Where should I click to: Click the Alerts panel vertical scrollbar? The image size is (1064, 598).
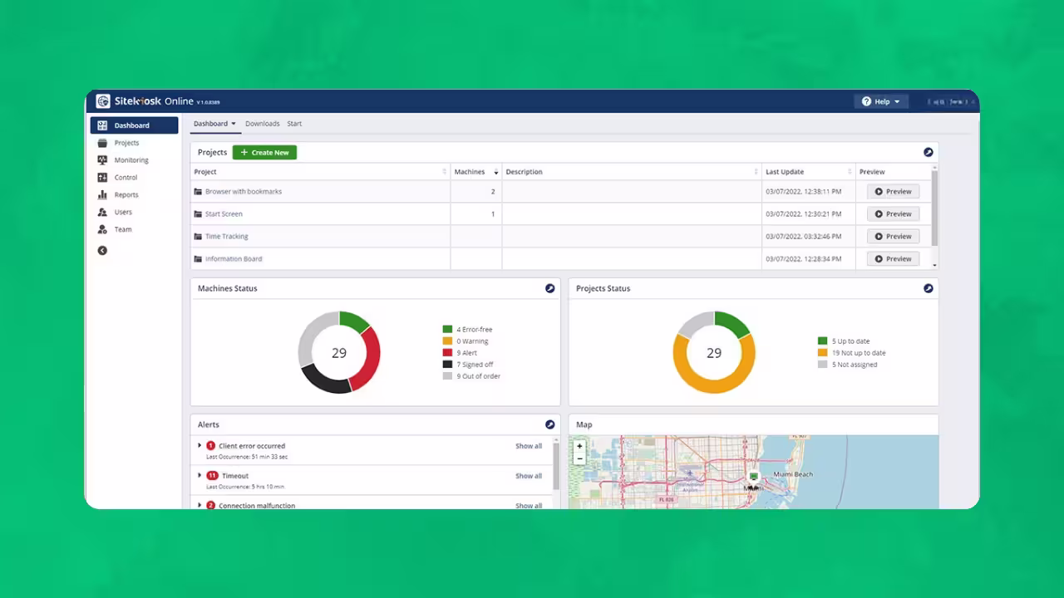pos(556,467)
